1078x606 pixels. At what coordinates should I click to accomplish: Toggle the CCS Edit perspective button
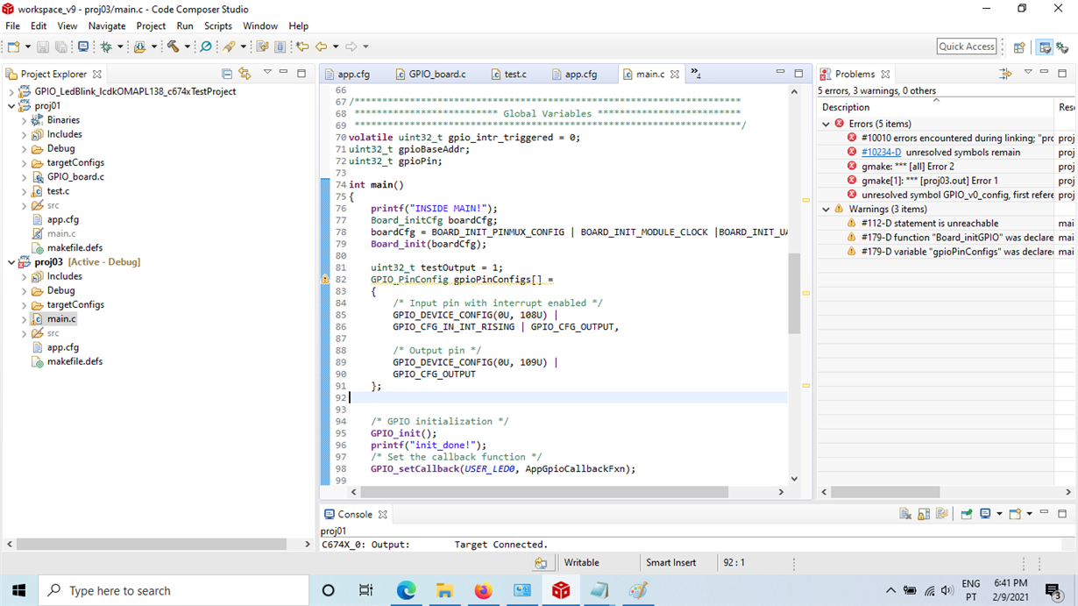click(1044, 47)
